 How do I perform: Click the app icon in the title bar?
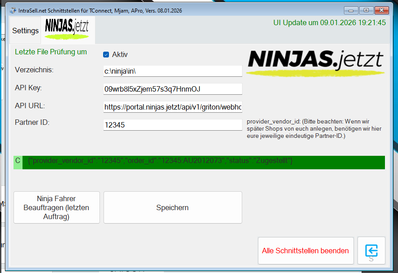12,9
